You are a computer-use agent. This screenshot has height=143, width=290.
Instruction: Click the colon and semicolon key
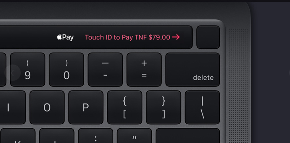click(96, 136)
